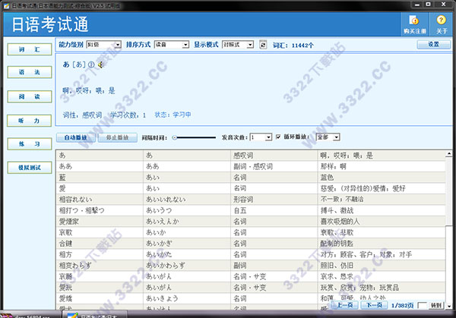Open the 听力 listening section
This screenshot has width=456, height=318.
tap(25, 120)
